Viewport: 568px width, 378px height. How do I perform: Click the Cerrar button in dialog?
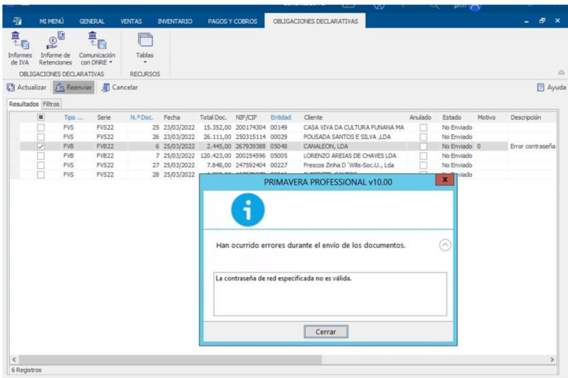[326, 332]
